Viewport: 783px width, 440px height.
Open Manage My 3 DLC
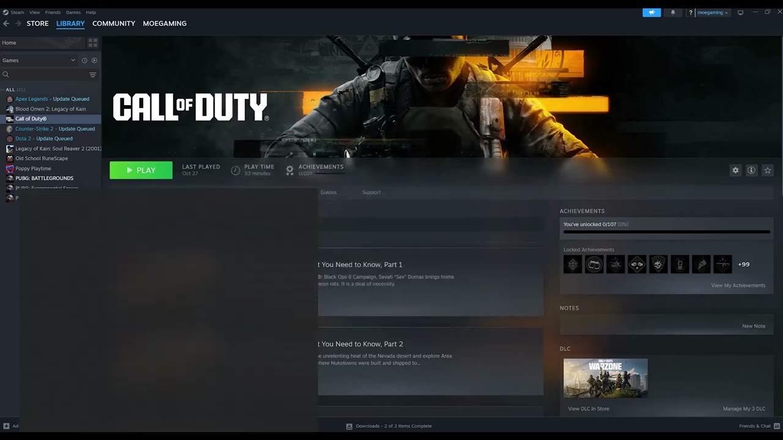(x=744, y=409)
